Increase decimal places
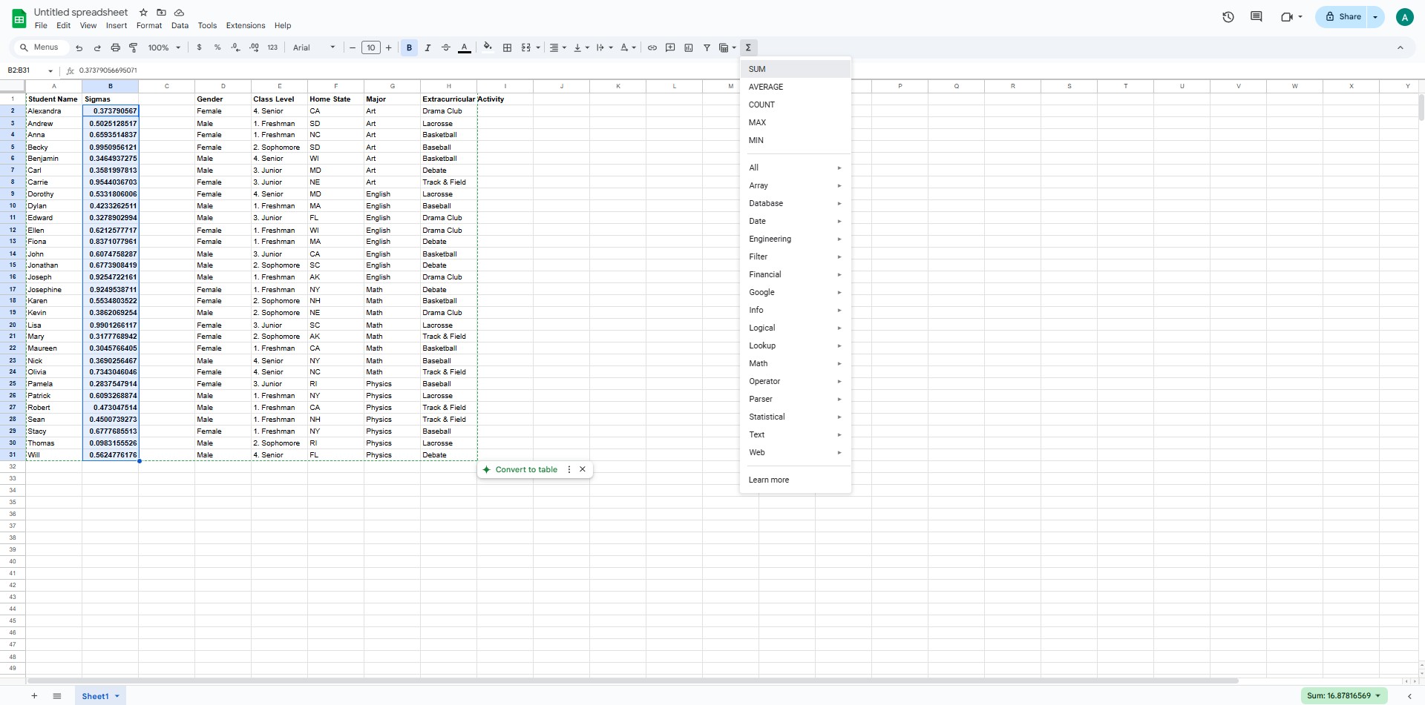This screenshot has height=705, width=1425. coord(254,47)
